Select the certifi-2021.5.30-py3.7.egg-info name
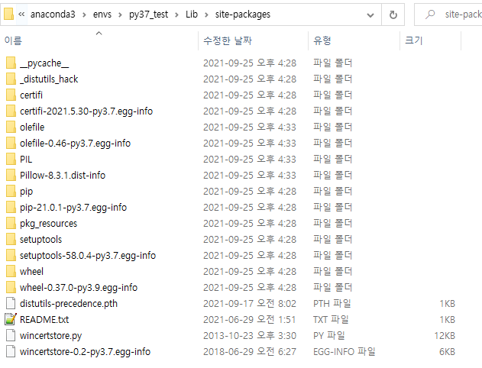482x368 pixels. (x=86, y=111)
